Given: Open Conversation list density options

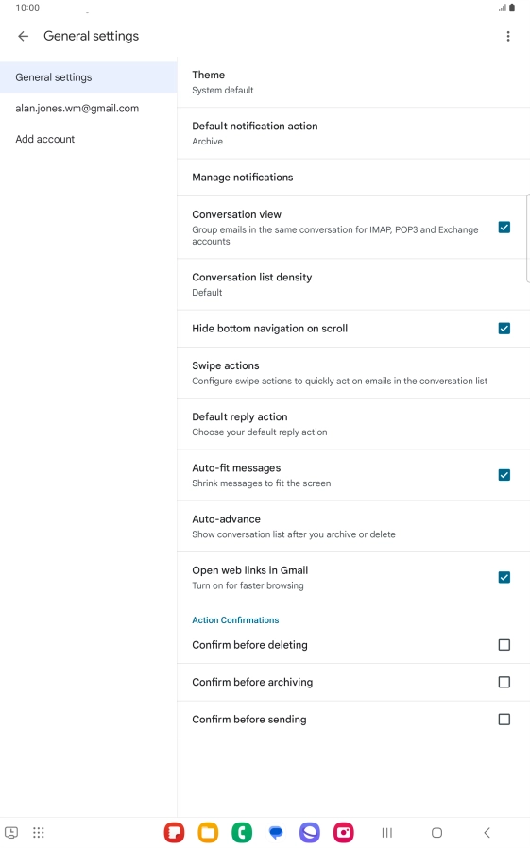Looking at the screenshot, I should [x=353, y=284].
